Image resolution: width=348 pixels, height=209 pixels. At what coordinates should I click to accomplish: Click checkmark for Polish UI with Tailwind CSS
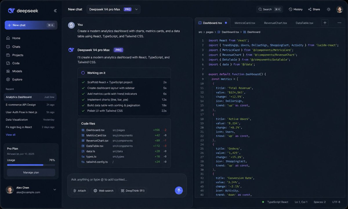point(83,111)
